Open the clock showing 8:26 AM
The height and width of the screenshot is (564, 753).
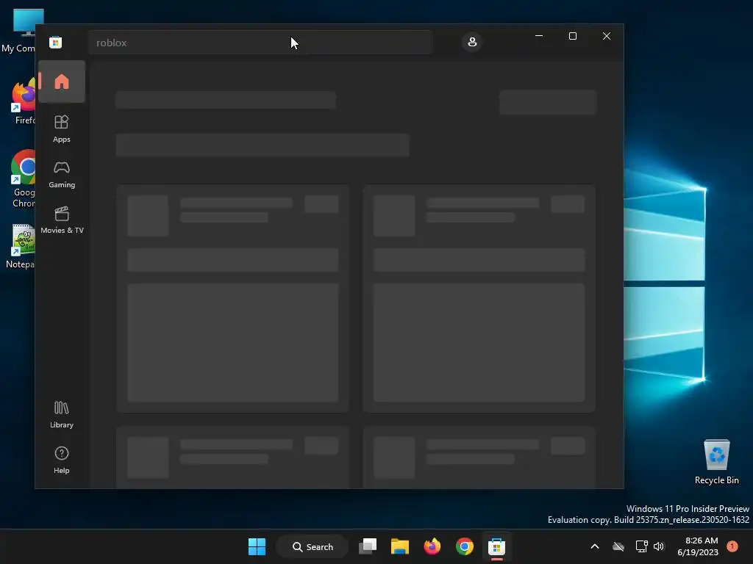point(698,546)
